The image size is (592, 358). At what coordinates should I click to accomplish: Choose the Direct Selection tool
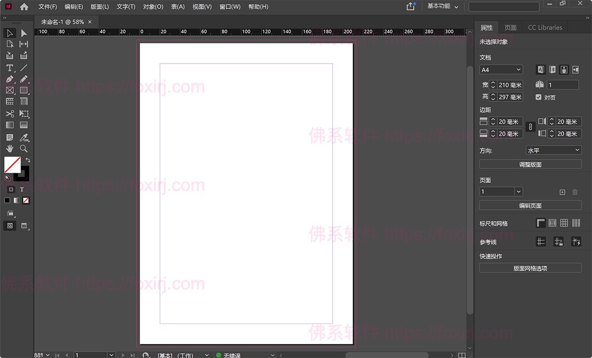24,33
